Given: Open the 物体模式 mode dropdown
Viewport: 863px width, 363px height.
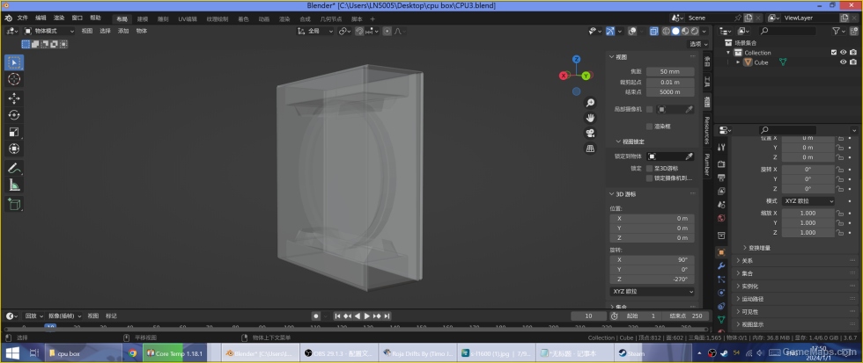Looking at the screenshot, I should click(48, 32).
